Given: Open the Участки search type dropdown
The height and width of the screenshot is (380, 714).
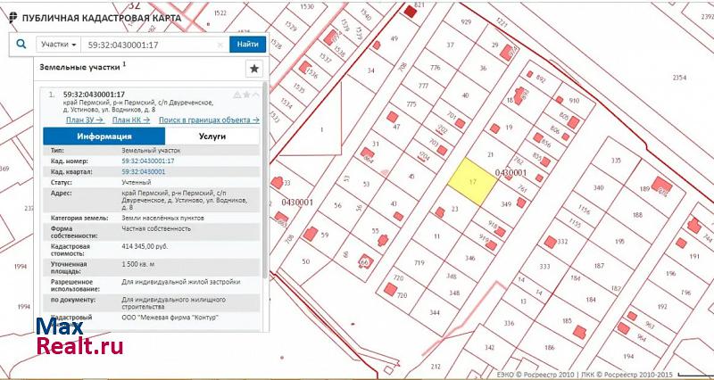Looking at the screenshot, I should [59, 44].
